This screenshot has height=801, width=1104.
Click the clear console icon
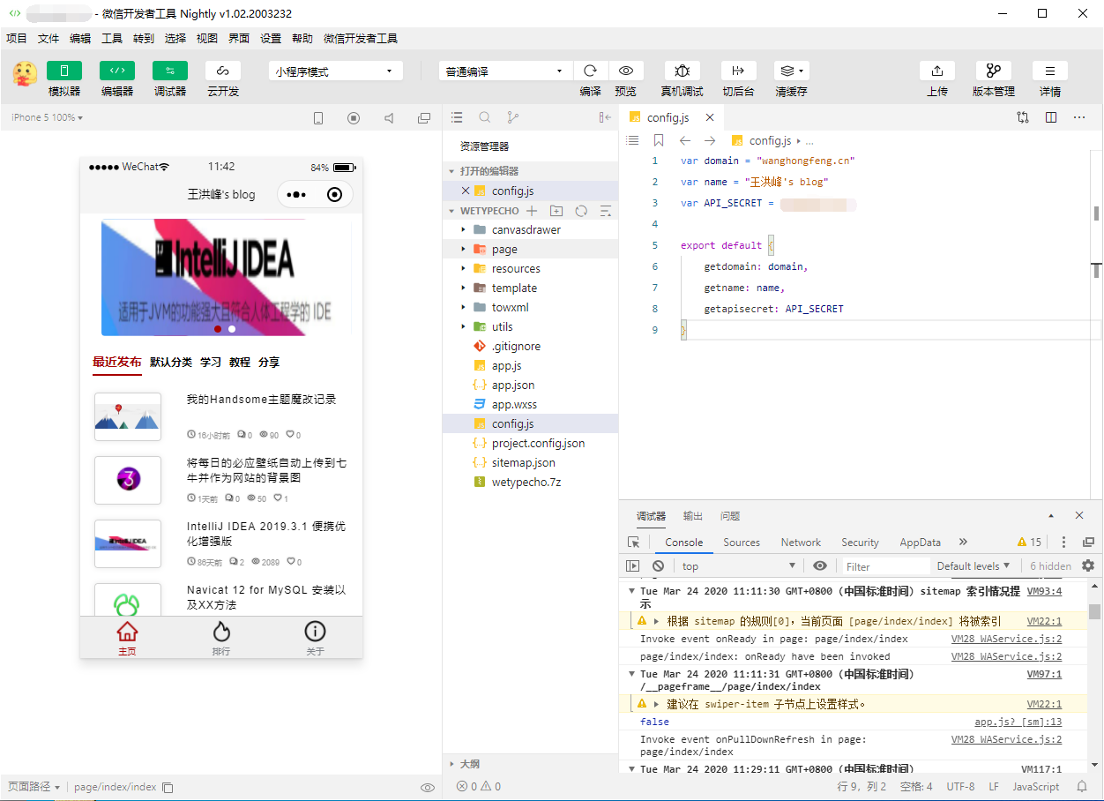[658, 566]
